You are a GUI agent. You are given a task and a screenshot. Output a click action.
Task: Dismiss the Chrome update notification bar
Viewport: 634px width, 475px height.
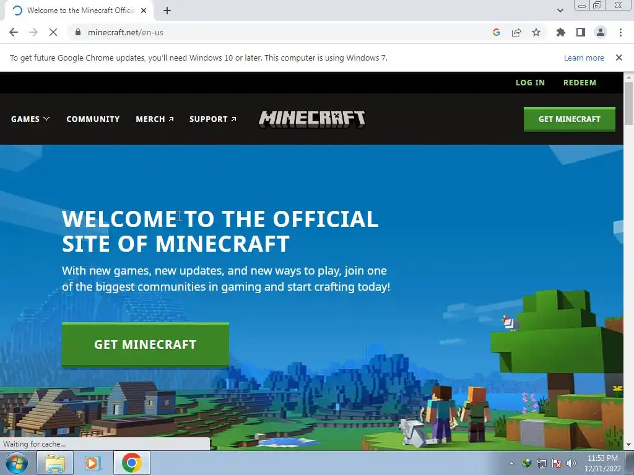(619, 58)
